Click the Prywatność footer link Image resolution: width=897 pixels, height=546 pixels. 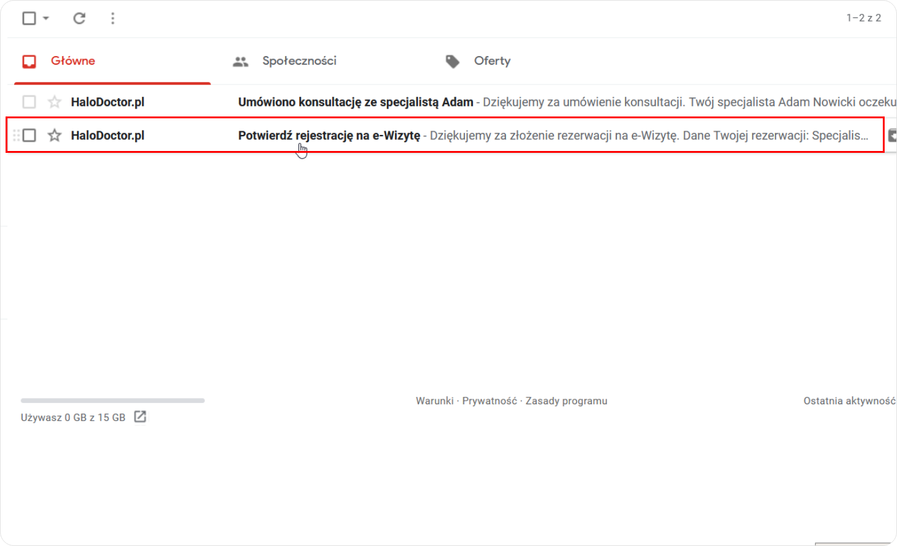[x=489, y=401]
